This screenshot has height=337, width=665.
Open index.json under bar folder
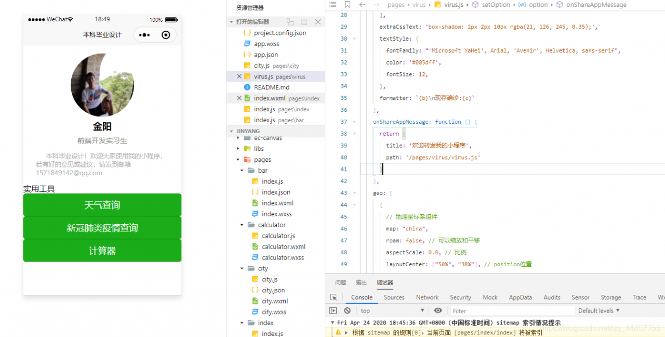point(276,192)
